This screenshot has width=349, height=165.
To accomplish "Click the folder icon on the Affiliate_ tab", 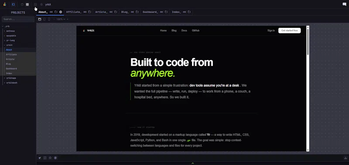I will (90, 12).
